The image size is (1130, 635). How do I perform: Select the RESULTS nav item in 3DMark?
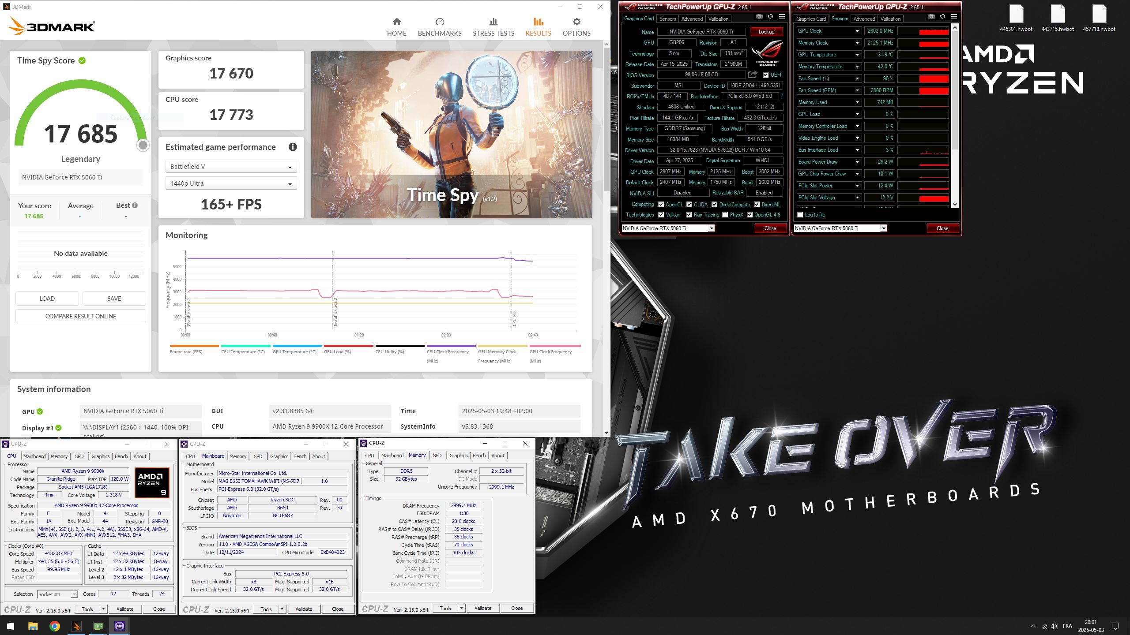click(538, 27)
